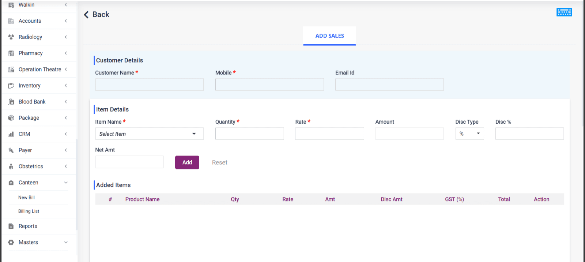This screenshot has height=262, width=585.
Task: Open Billing List under Canteen
Action: pos(29,211)
